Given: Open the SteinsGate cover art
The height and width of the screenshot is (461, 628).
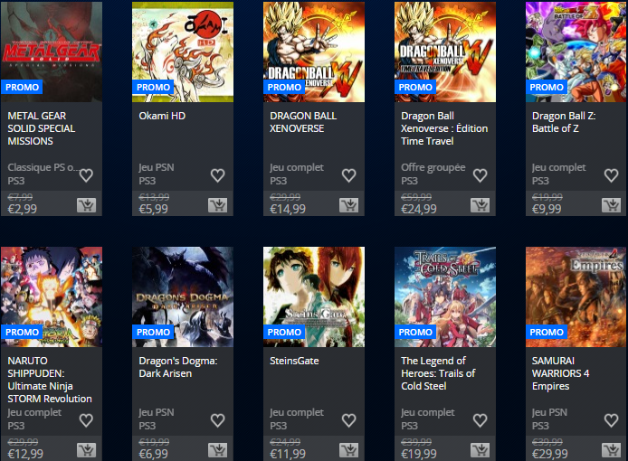Looking at the screenshot, I should coord(314,296).
